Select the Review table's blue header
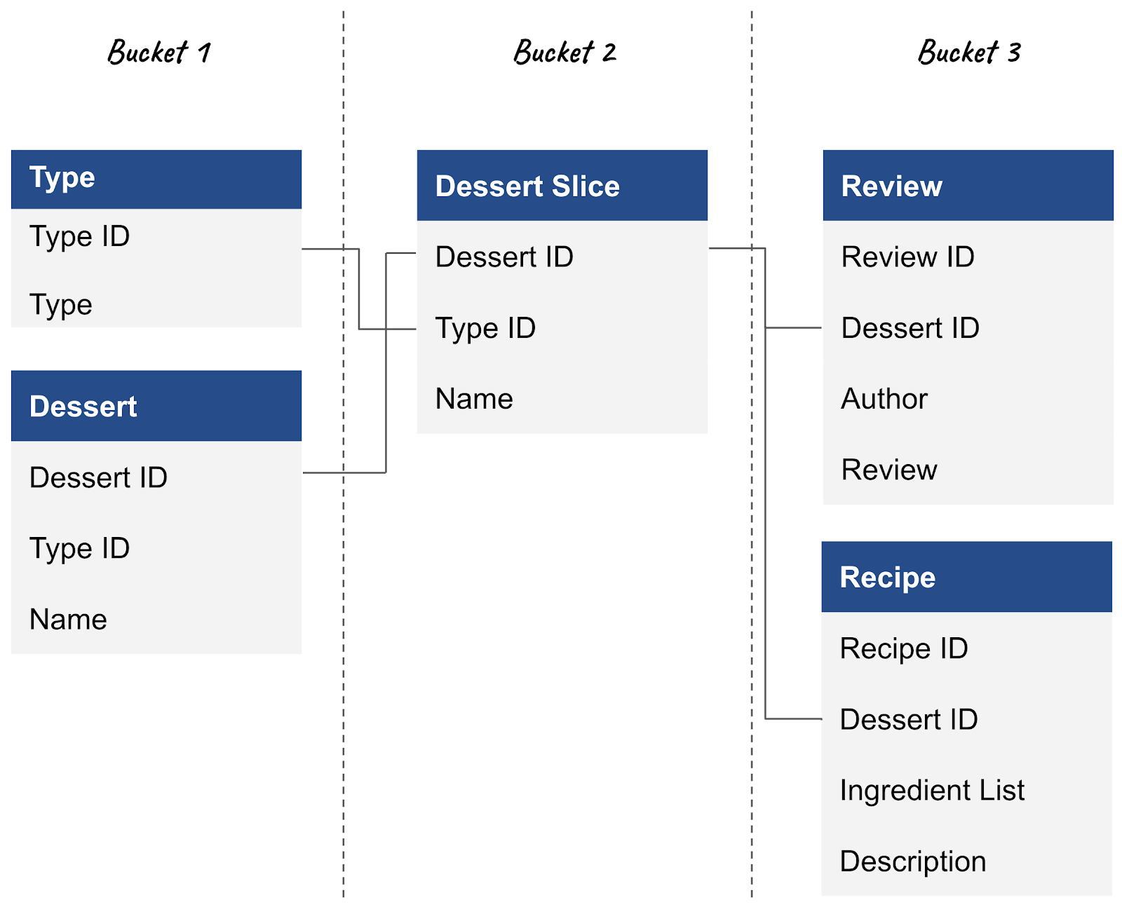 click(968, 186)
